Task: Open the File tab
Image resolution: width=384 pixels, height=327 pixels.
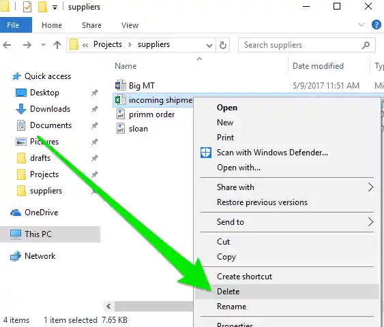Action: point(16,25)
